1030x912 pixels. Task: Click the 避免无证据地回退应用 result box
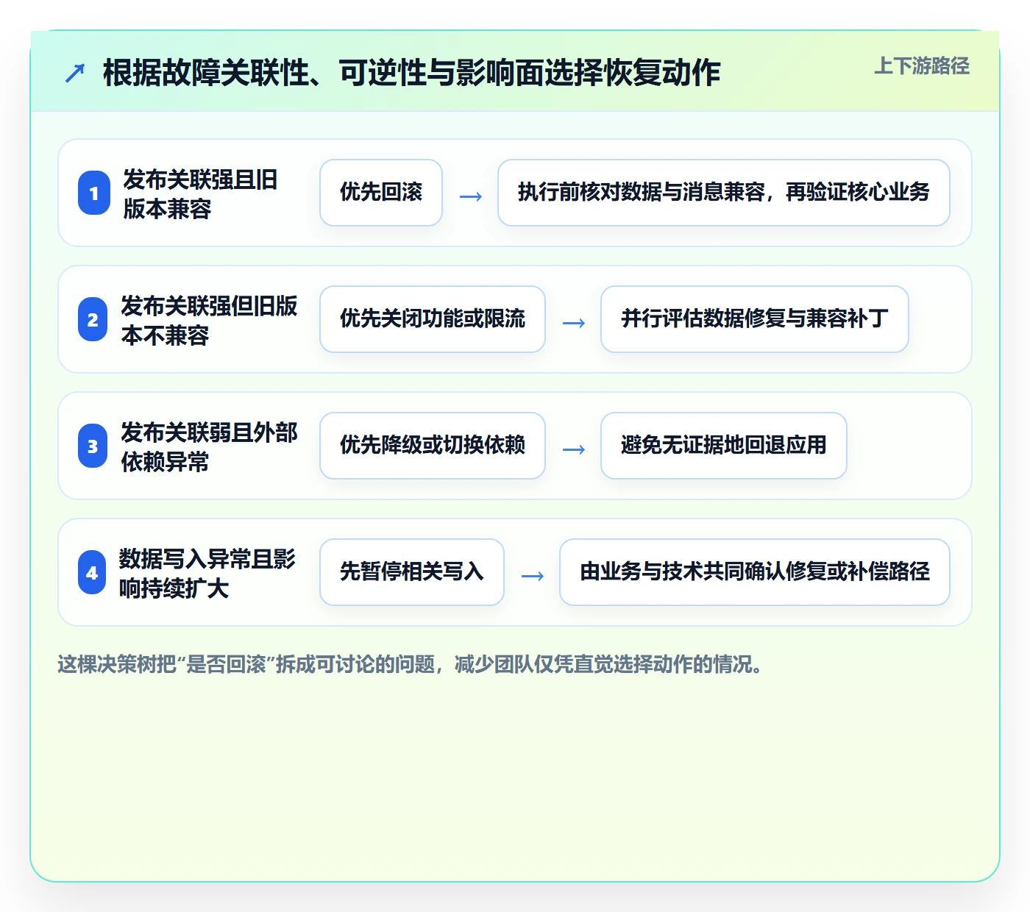coord(724,446)
